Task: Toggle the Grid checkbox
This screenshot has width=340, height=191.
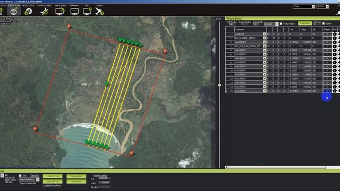Action: click(20, 176)
